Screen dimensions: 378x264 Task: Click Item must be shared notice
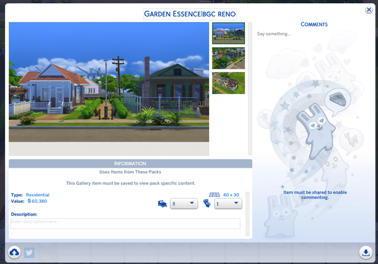[315, 195]
